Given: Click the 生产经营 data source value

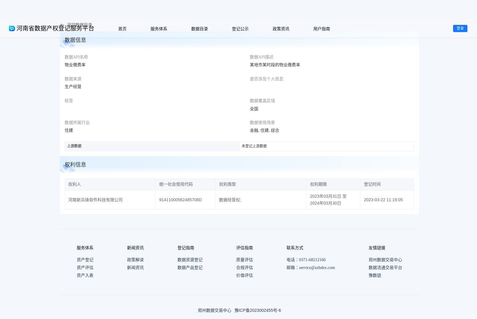Looking at the screenshot, I should tap(73, 87).
